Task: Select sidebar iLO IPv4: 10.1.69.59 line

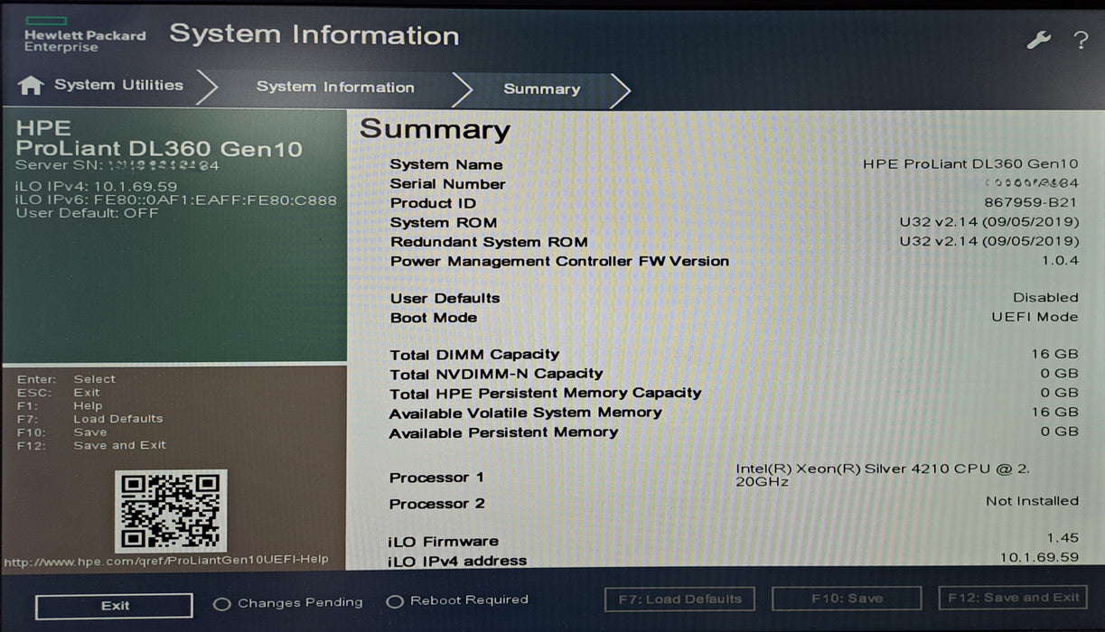Action: click(x=97, y=187)
